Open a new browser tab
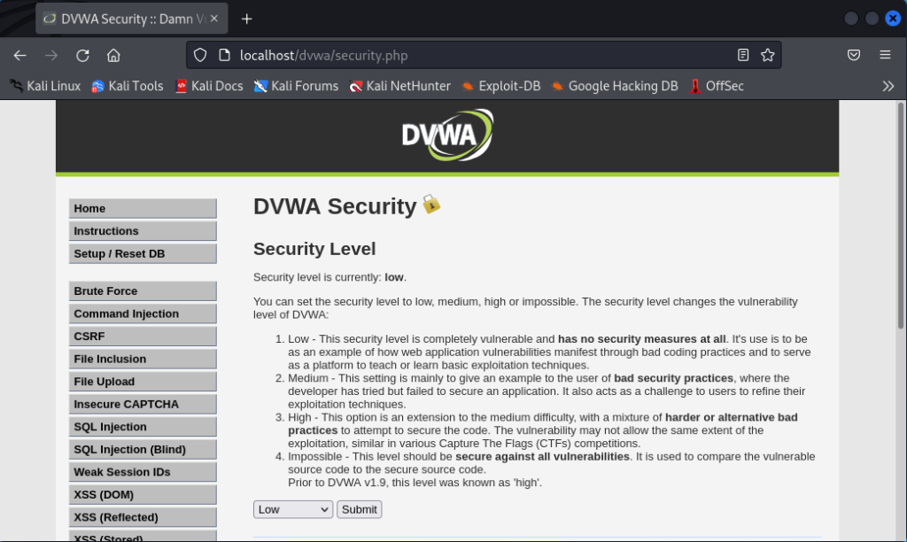Viewport: 907px width, 542px height. tap(247, 19)
